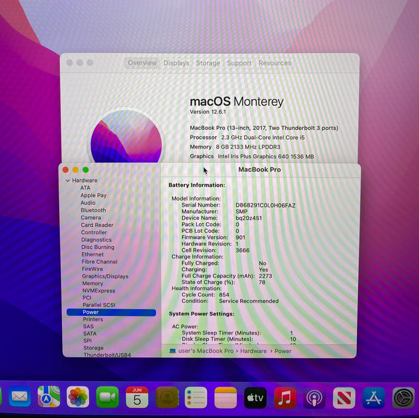Open the Contacts app in the Dock
This screenshot has width=419, height=418.
point(167,397)
